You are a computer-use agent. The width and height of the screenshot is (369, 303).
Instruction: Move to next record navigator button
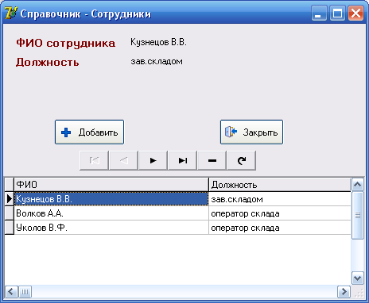[x=153, y=160]
